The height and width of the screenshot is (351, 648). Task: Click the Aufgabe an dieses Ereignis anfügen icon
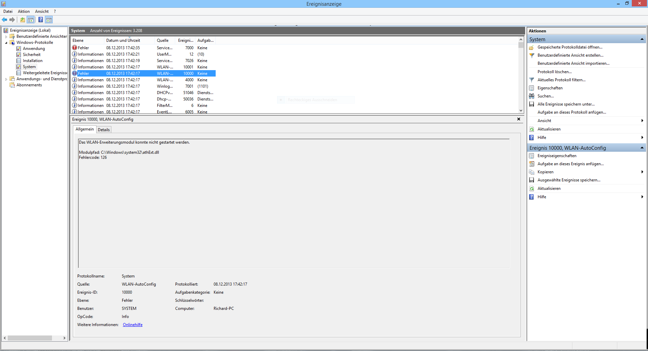[x=532, y=164]
